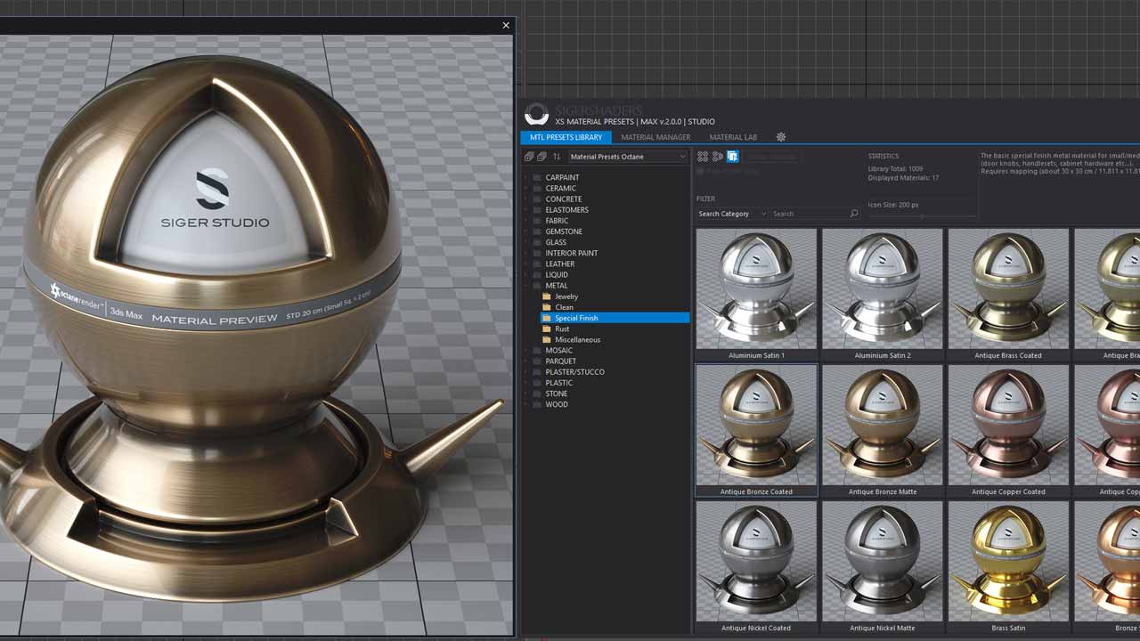1140x641 pixels.
Task: Open the Search Category dropdown
Action: [x=731, y=214]
